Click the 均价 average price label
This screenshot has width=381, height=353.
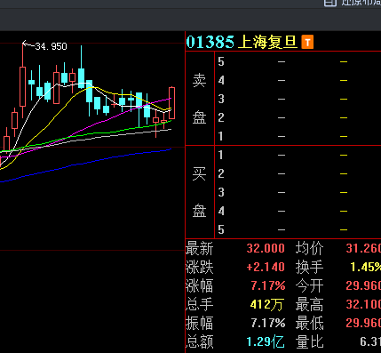(x=309, y=248)
